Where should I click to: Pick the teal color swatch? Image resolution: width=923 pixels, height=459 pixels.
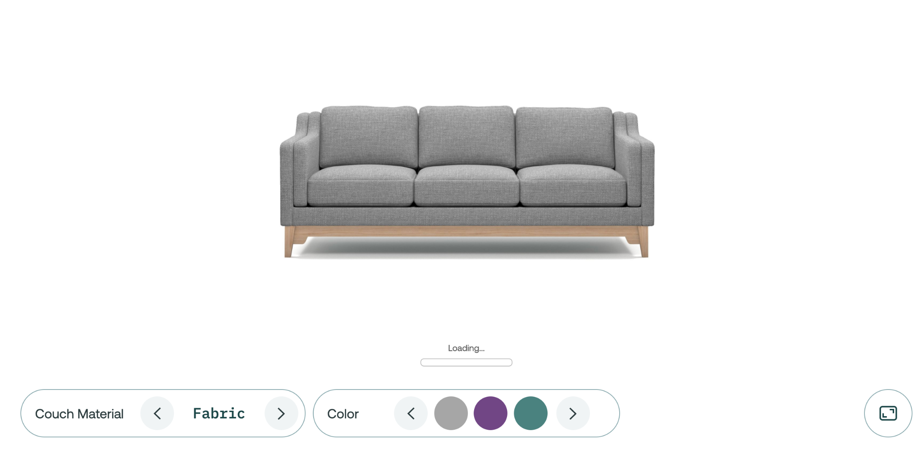(x=531, y=413)
